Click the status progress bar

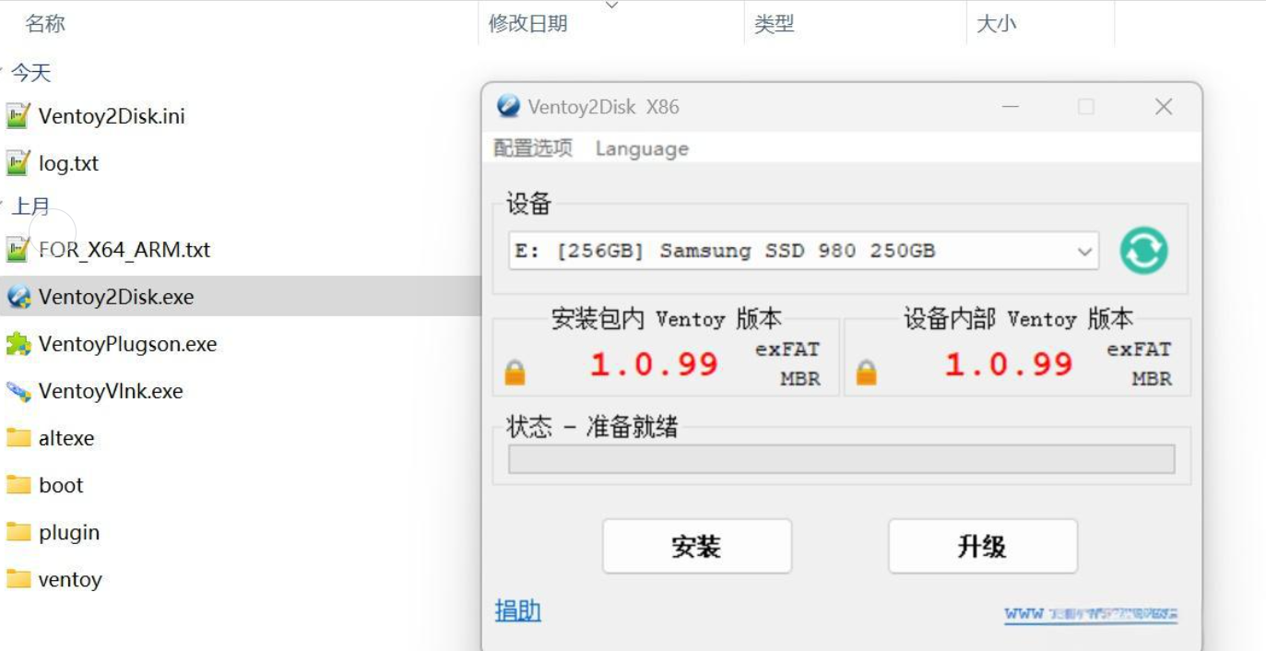tap(841, 459)
